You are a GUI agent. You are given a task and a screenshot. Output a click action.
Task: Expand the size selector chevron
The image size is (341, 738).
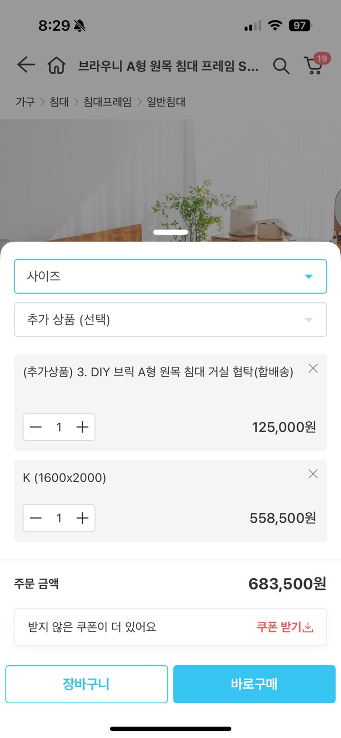click(308, 276)
